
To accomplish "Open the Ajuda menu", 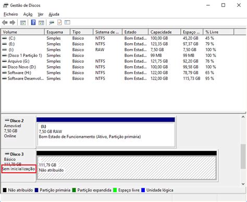I will 54,14.
